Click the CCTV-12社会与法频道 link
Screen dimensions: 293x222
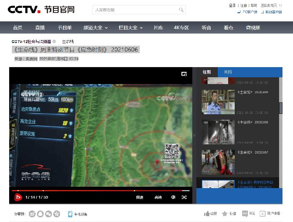[31, 41]
